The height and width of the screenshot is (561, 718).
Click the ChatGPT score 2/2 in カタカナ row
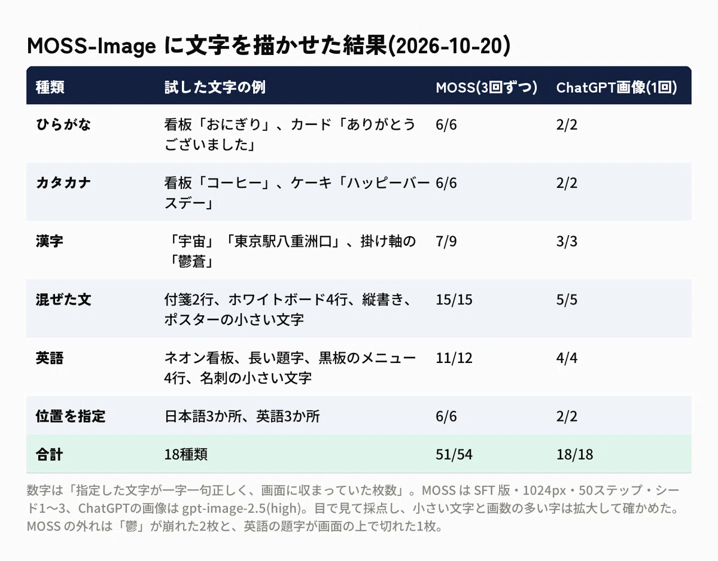tap(567, 182)
